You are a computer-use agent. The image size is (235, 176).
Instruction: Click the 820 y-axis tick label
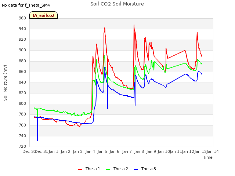click(x=22, y=93)
